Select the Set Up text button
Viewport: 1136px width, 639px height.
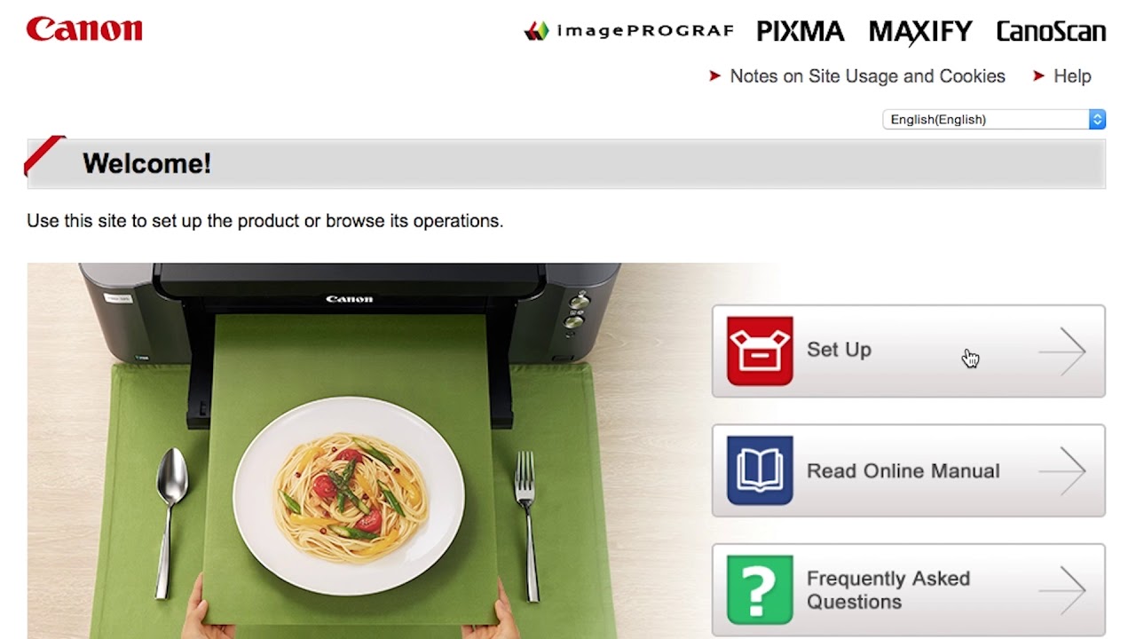(x=839, y=350)
